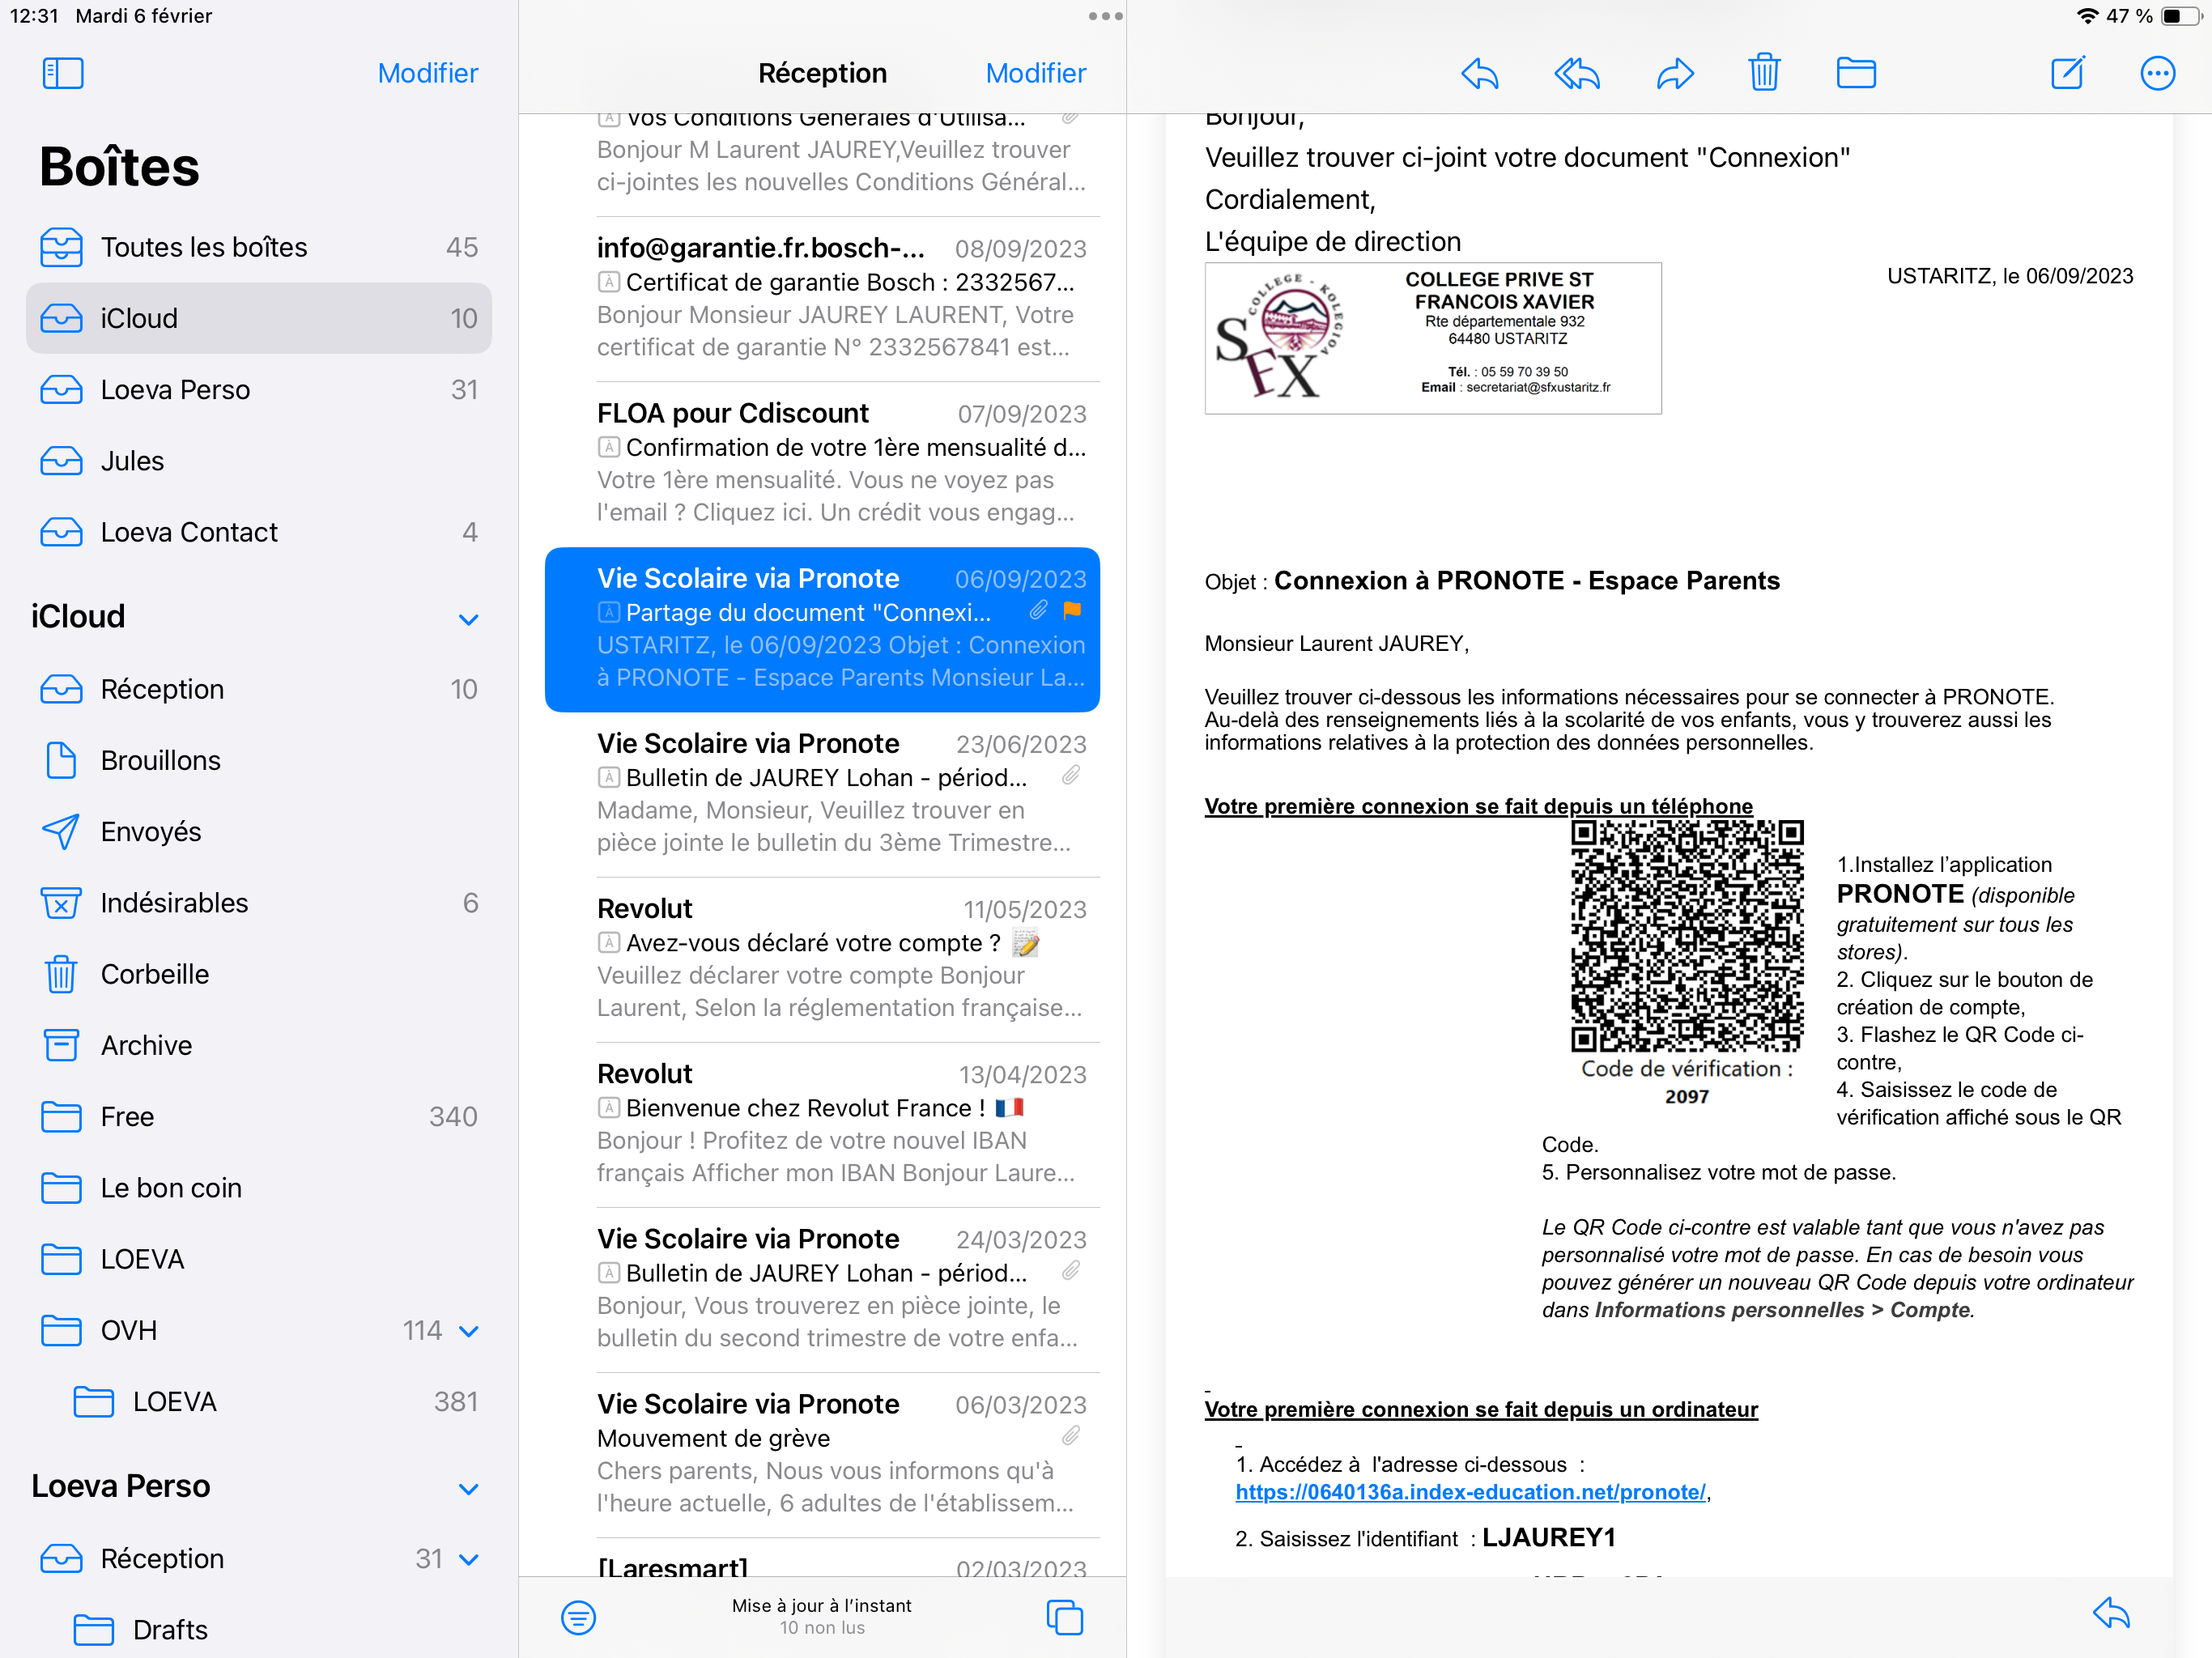Open the More actions ellipsis menu
Viewport: 2212px width, 1658px height.
pyautogui.click(x=2157, y=73)
